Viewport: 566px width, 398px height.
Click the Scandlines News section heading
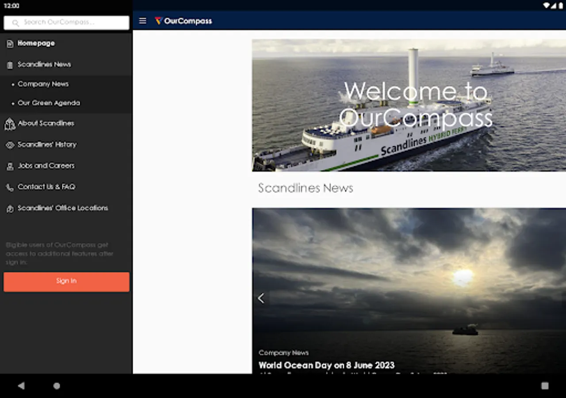tap(306, 188)
